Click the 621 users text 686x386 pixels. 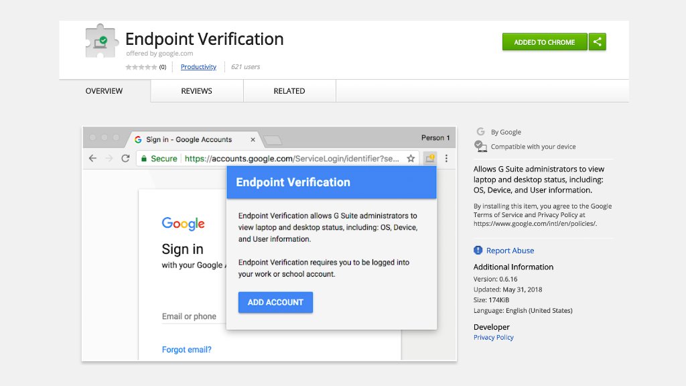(245, 66)
